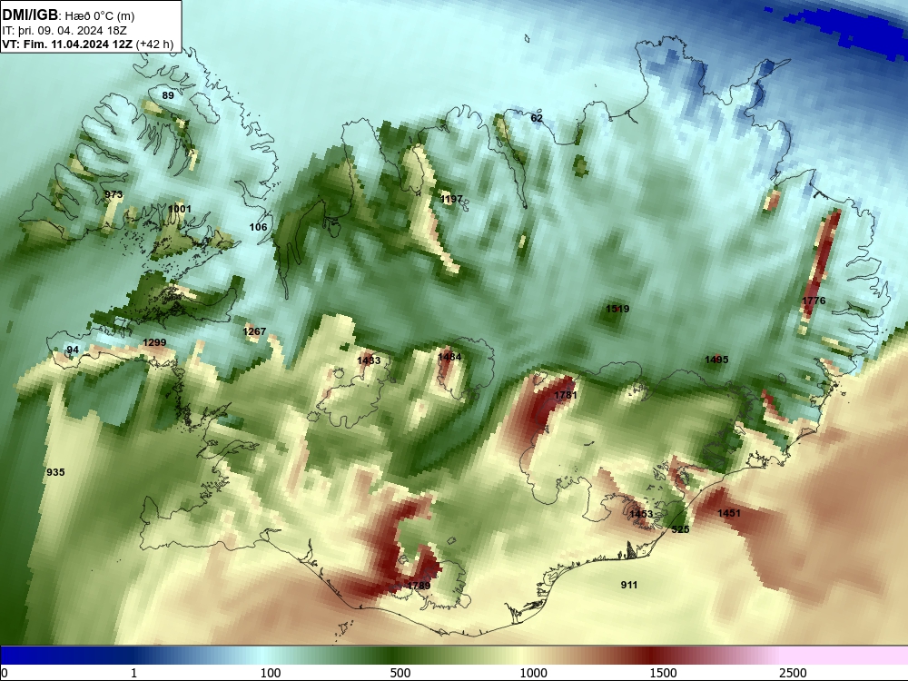Click the map value 106
Viewport: 908px width, 681px height.
tap(258, 227)
